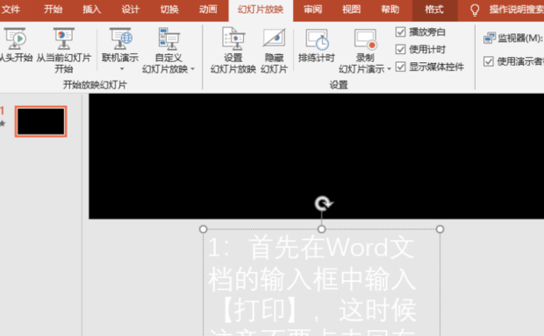544x336 pixels.
Task: Click 录制幻灯片演示 record icon
Action: click(365, 39)
